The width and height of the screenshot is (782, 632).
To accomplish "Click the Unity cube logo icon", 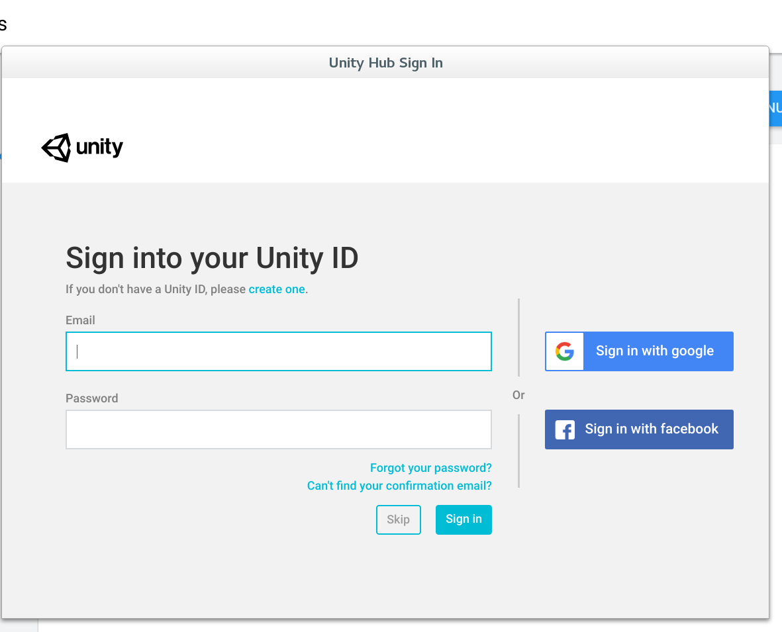I will pos(56,148).
